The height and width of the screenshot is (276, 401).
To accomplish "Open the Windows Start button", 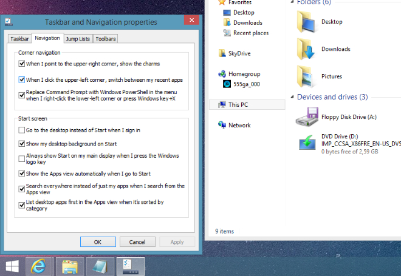I will click(12, 266).
